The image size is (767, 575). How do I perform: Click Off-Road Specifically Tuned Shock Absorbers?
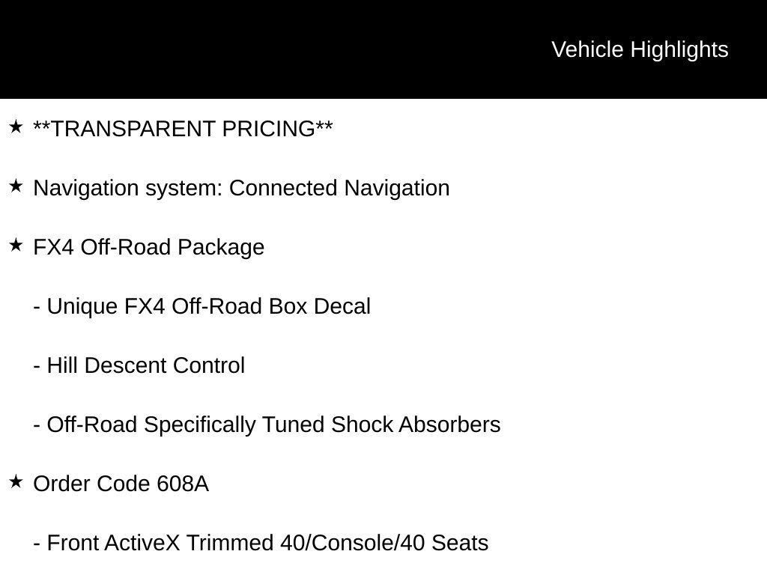click(x=267, y=425)
